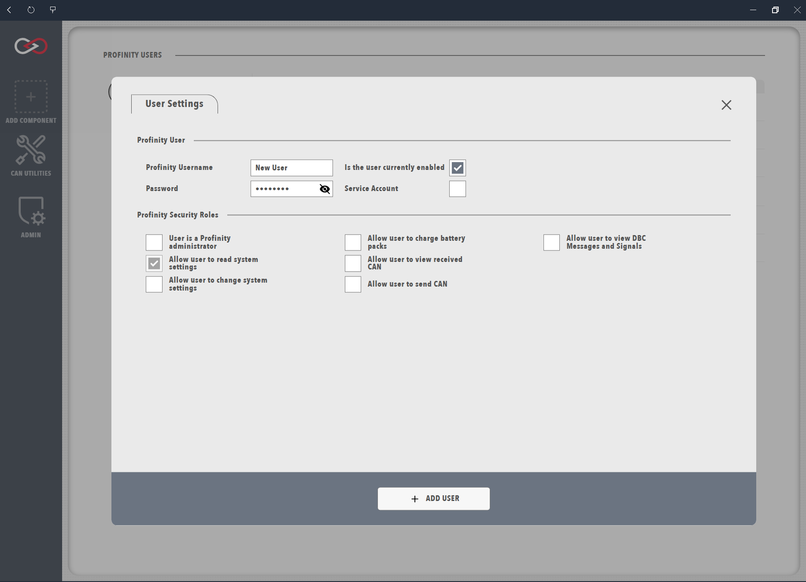Check 'Allow user to charge battery packs'
The width and height of the screenshot is (806, 582).
353,242
